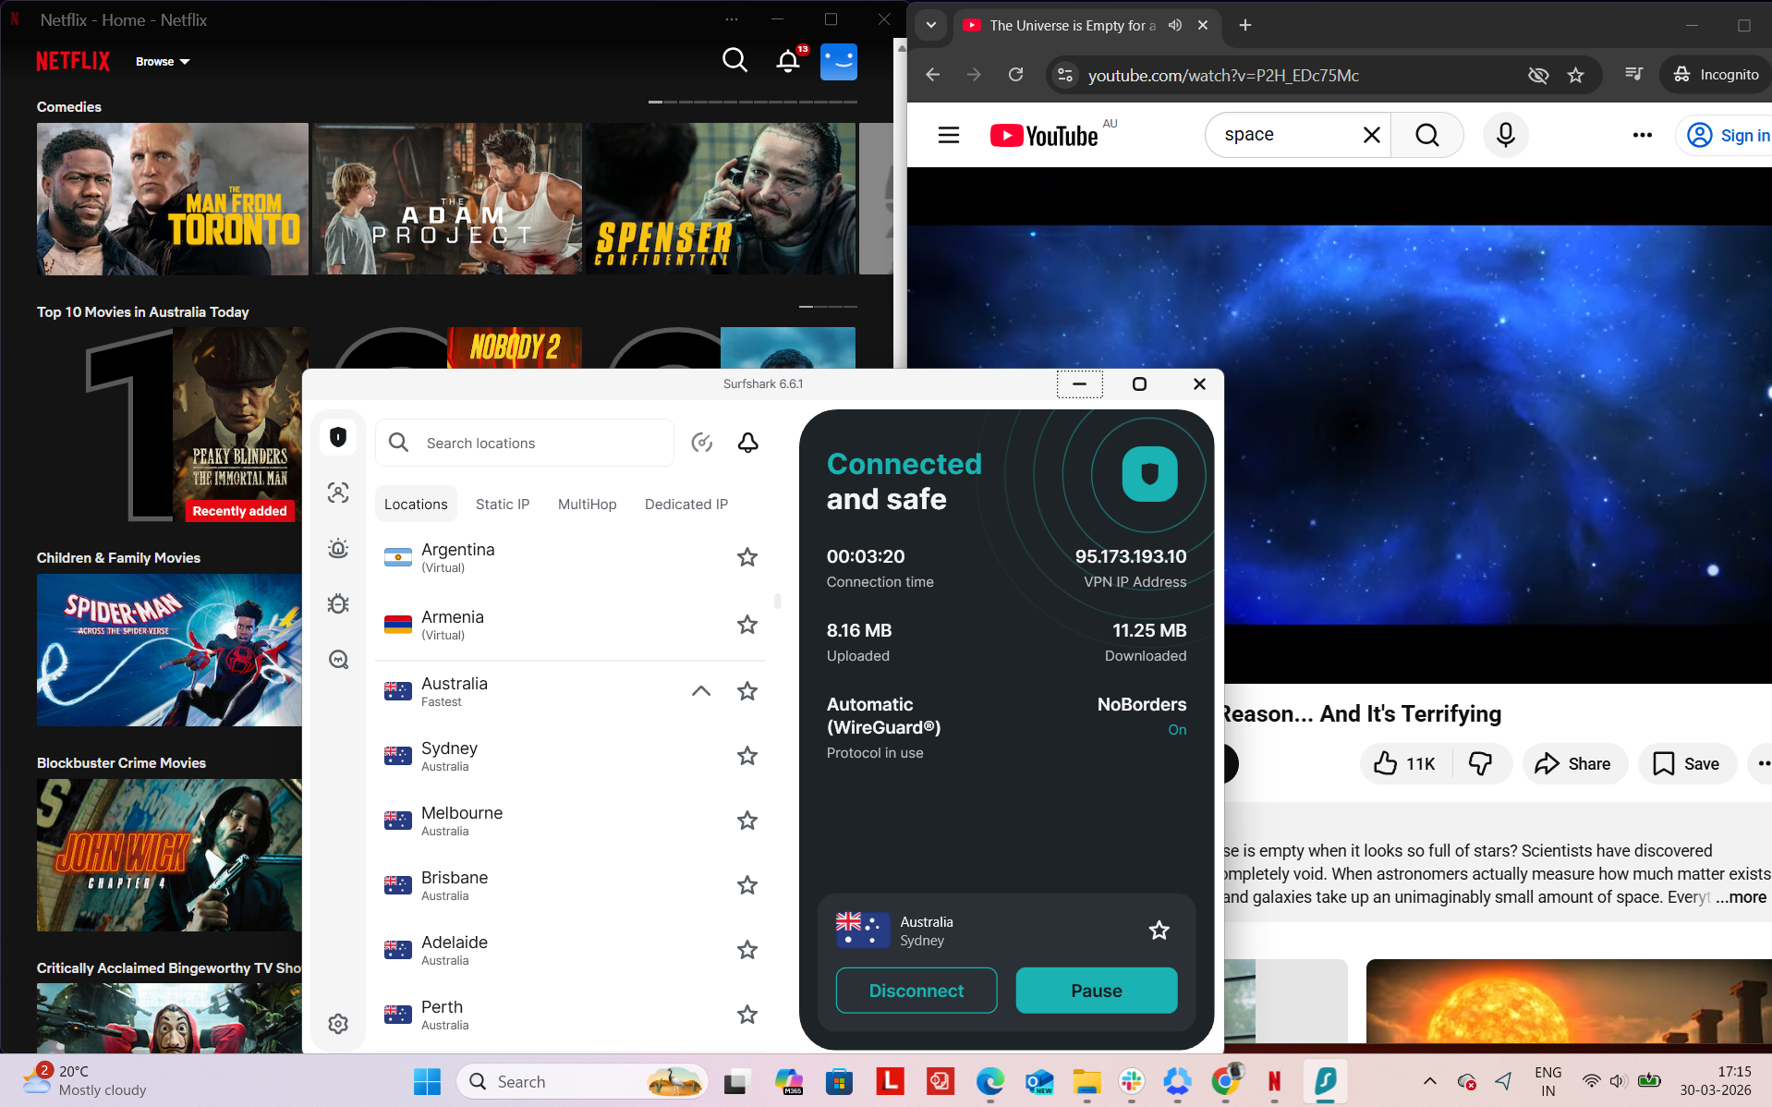Disconnect the VPN connection
This screenshot has height=1107, width=1772.
916,990
